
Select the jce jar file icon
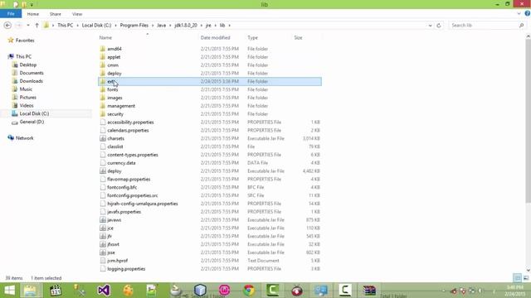pos(103,228)
